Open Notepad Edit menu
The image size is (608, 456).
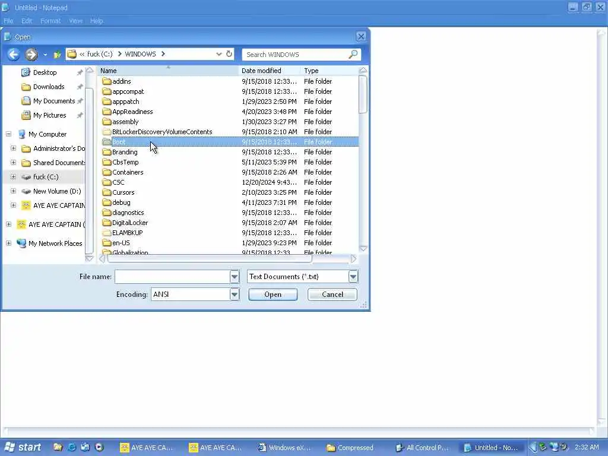(x=27, y=21)
